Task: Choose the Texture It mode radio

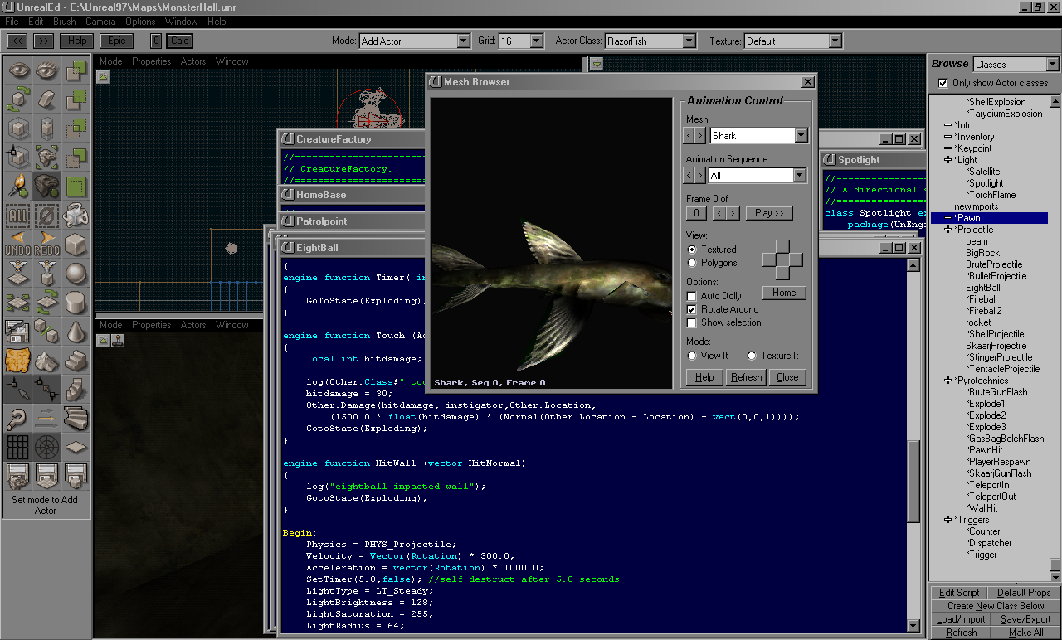Action: pyautogui.click(x=752, y=356)
